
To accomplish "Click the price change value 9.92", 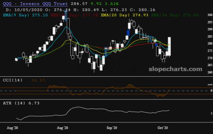I will [96, 4].
